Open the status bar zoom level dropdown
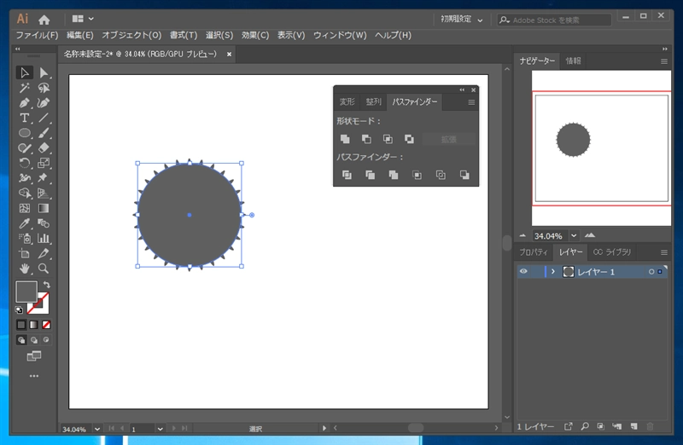 pyautogui.click(x=97, y=429)
